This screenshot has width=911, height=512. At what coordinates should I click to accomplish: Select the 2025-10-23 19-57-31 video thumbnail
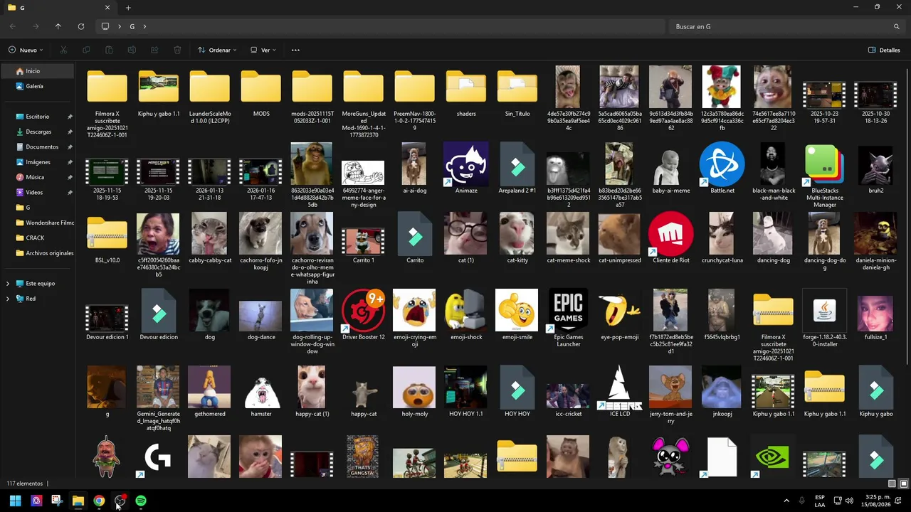point(825,95)
